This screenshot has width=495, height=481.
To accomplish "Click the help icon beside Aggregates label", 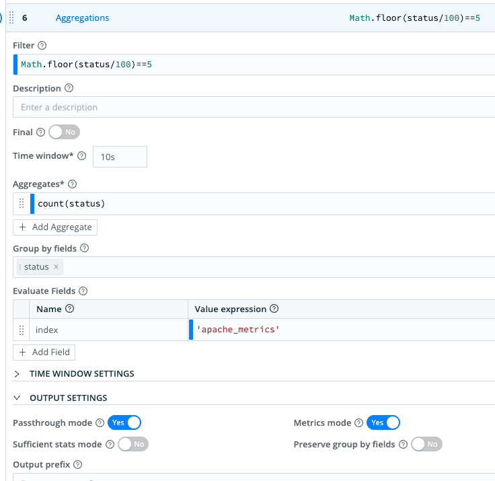I will pyautogui.click(x=73, y=184).
